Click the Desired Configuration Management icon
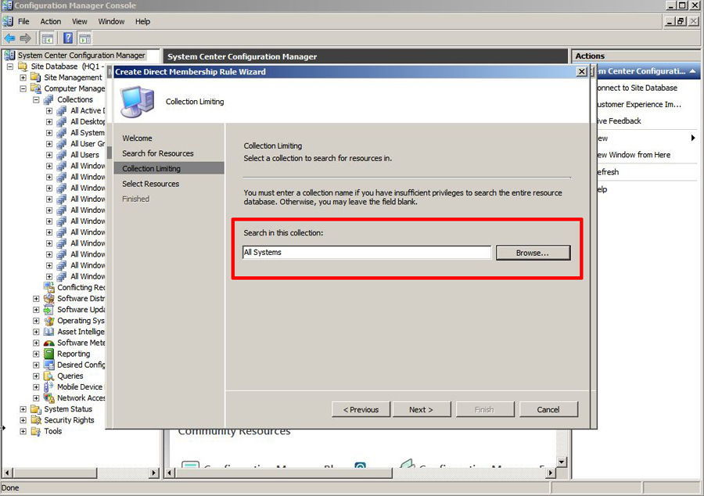 [48, 365]
